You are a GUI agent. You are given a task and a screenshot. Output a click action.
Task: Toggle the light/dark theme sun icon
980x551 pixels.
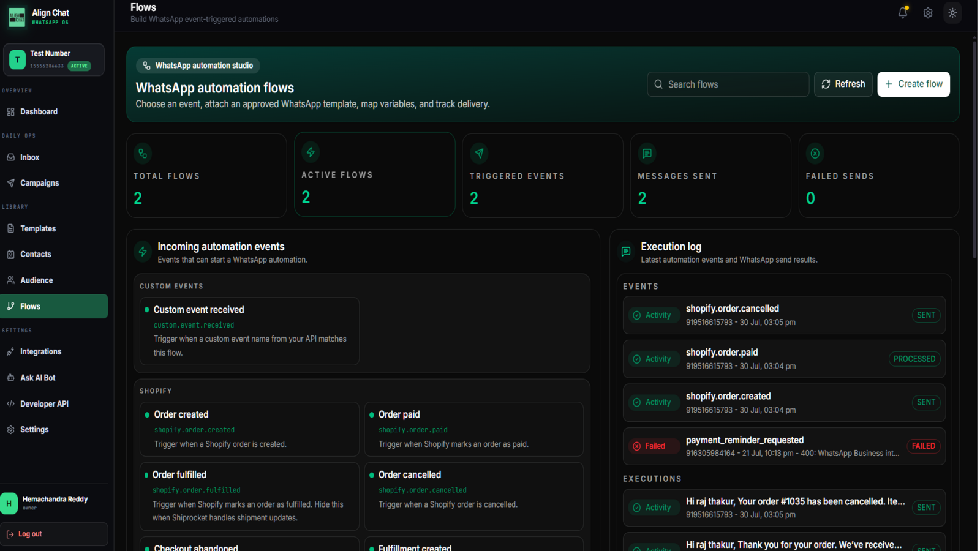coord(952,13)
